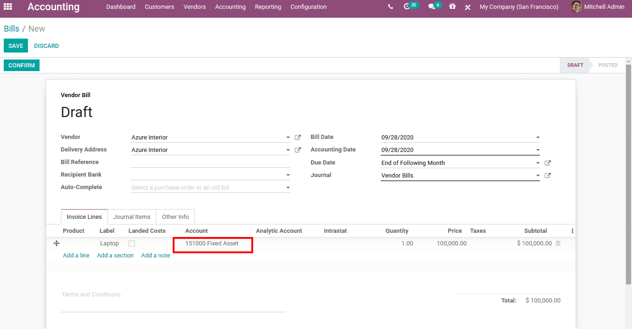The height and width of the screenshot is (329, 632).
Task: Click the Price column header
Action: [x=455, y=231]
